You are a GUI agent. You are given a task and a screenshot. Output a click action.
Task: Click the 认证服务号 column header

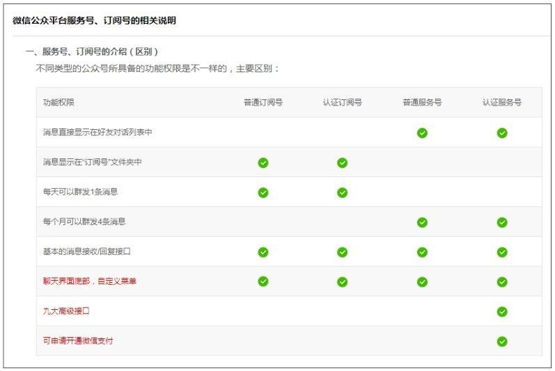pyautogui.click(x=502, y=102)
